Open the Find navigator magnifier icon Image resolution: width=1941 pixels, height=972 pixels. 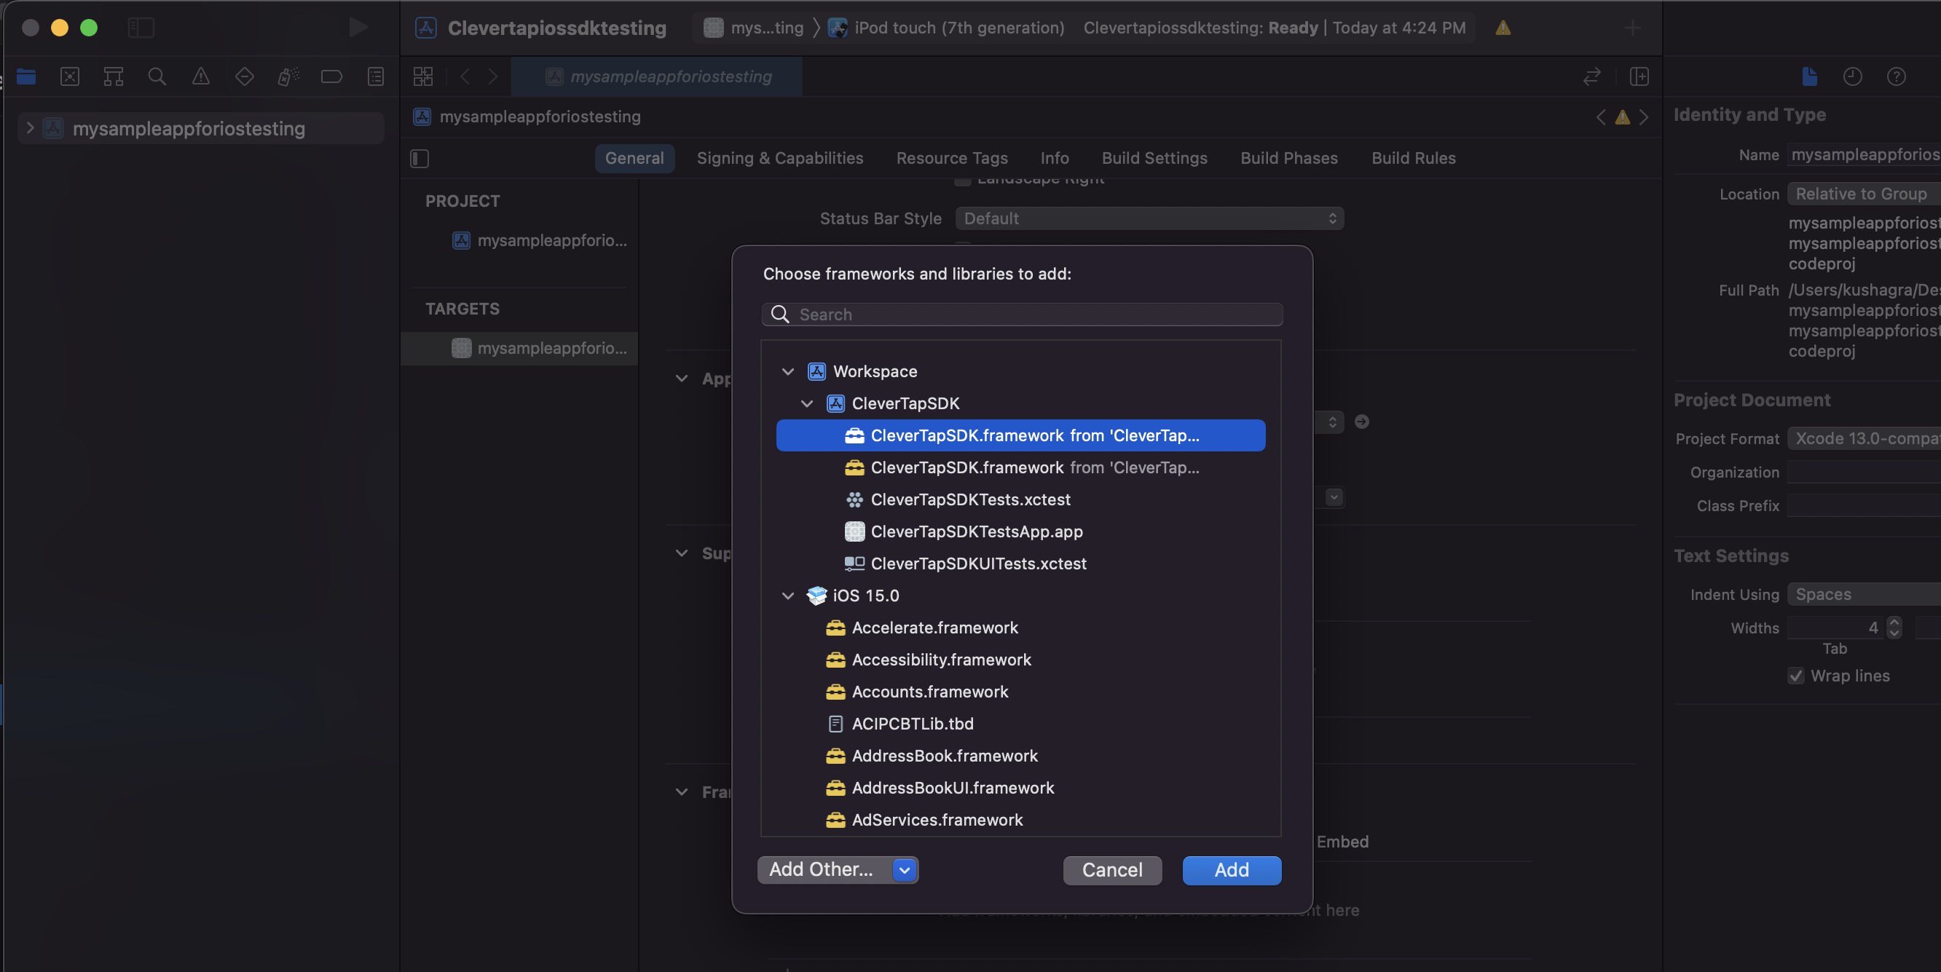tap(157, 76)
